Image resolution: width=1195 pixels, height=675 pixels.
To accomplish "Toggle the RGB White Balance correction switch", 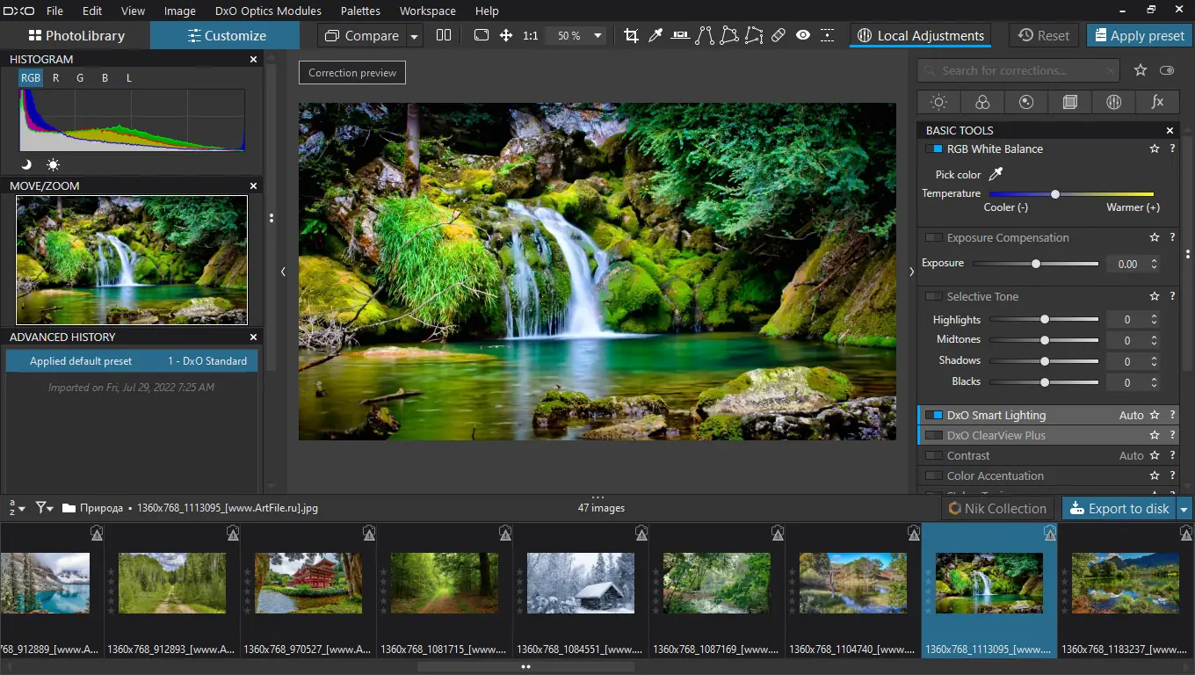I will [934, 149].
